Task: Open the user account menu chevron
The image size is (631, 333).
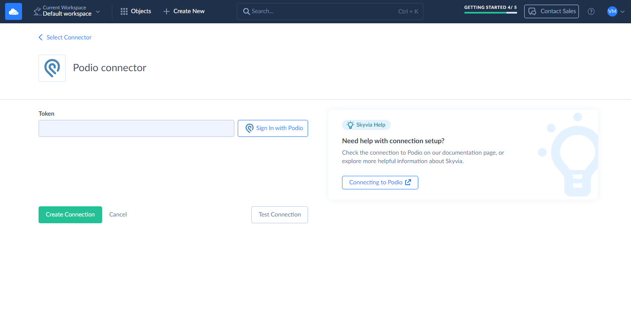Action: click(623, 12)
